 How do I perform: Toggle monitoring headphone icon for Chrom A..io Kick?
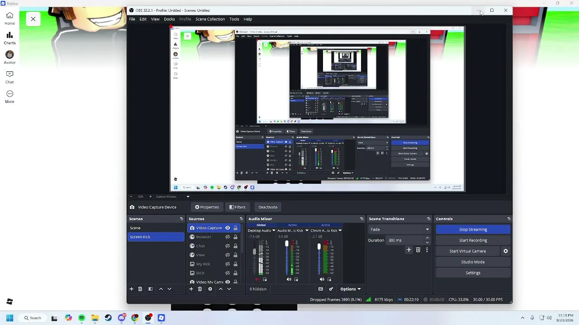pyautogui.click(x=329, y=279)
